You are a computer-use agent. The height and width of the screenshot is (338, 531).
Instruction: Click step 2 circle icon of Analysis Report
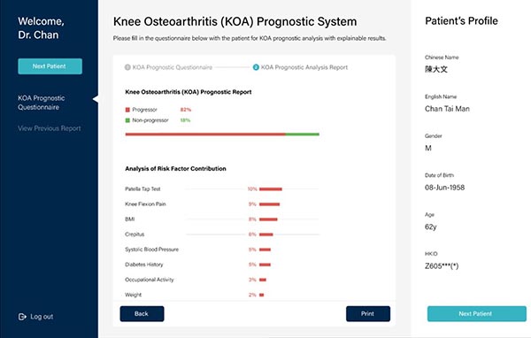256,67
